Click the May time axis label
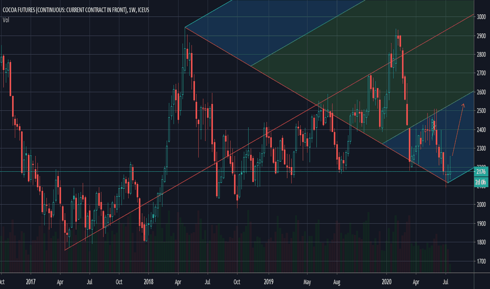The height and width of the screenshot is (289, 490). point(307,282)
